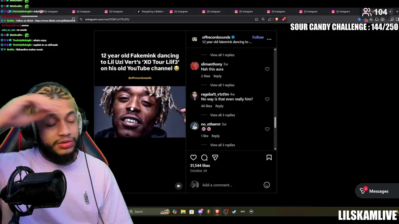Click the zoom magnifier icon in address bar
The width and height of the screenshot is (399, 224).
tap(263, 19)
